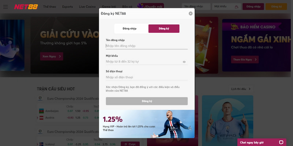Submit the gray Đăng ký button

[x=147, y=101]
